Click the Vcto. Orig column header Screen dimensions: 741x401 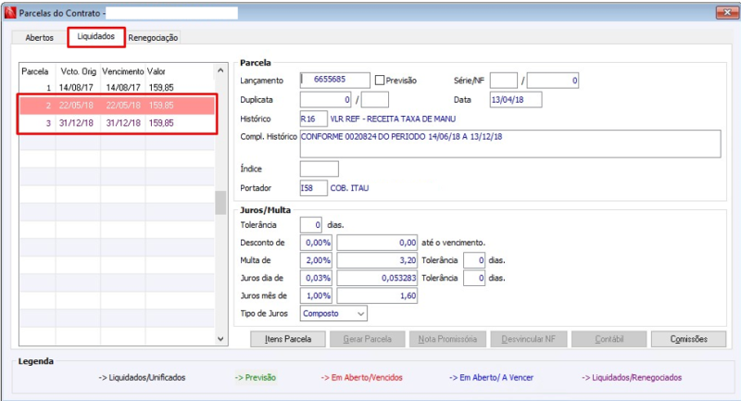tap(78, 71)
